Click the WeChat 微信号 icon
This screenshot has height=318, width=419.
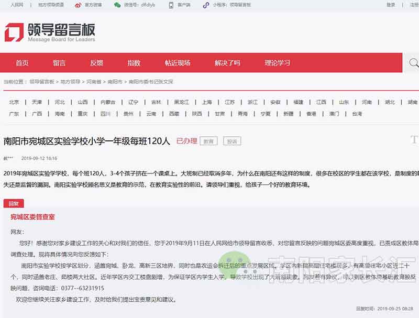click(117, 6)
